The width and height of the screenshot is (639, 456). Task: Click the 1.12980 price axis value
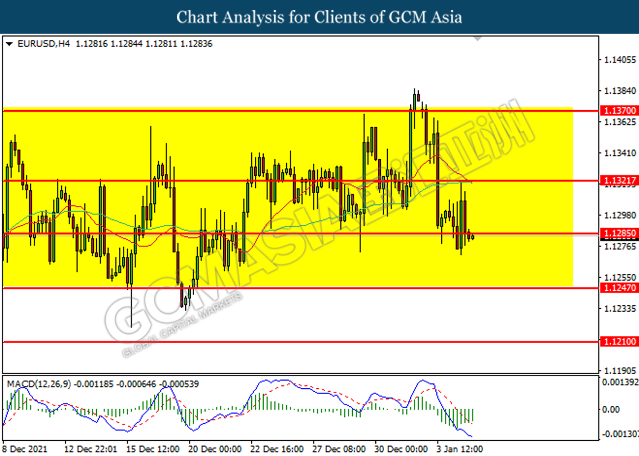620,215
